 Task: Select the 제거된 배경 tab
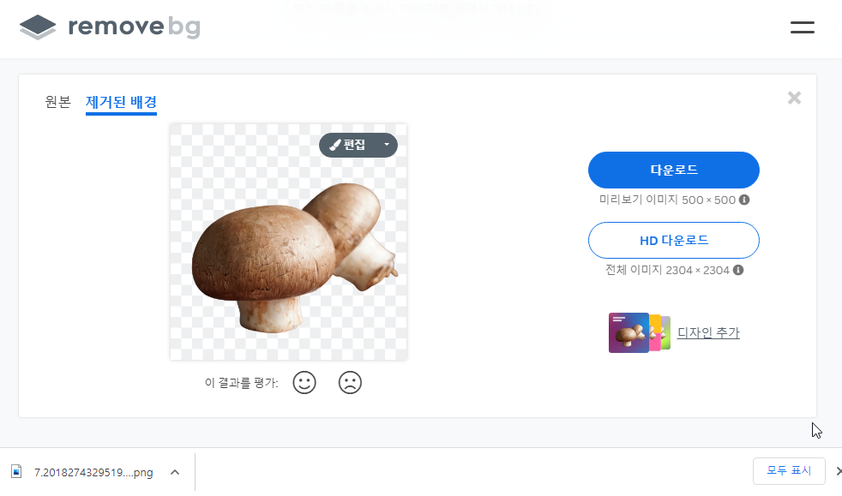coord(122,102)
